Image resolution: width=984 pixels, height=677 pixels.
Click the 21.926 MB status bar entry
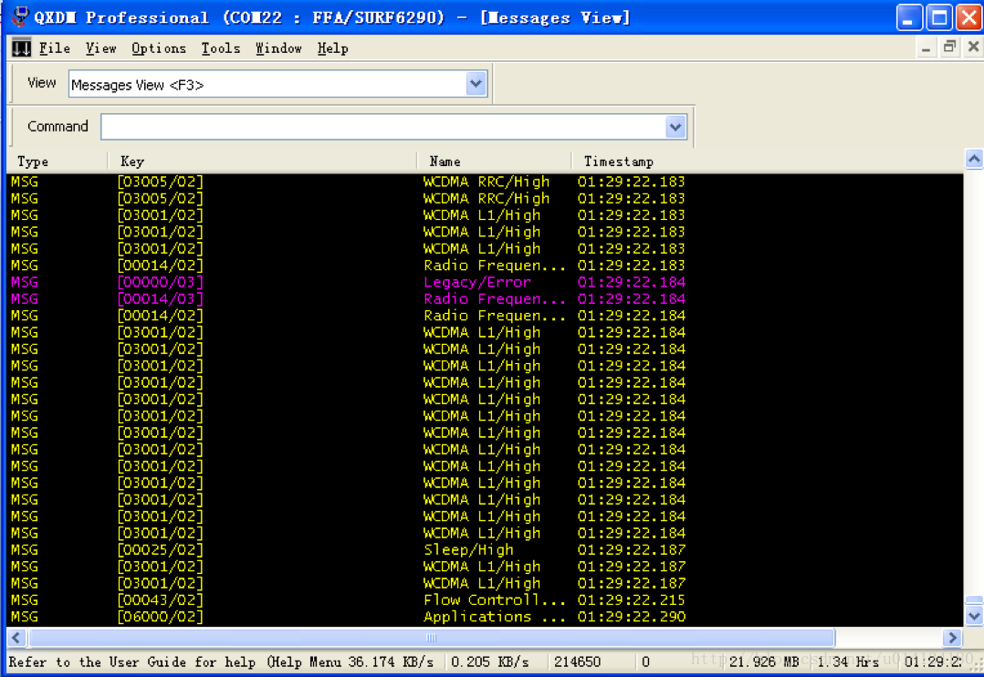point(764,661)
